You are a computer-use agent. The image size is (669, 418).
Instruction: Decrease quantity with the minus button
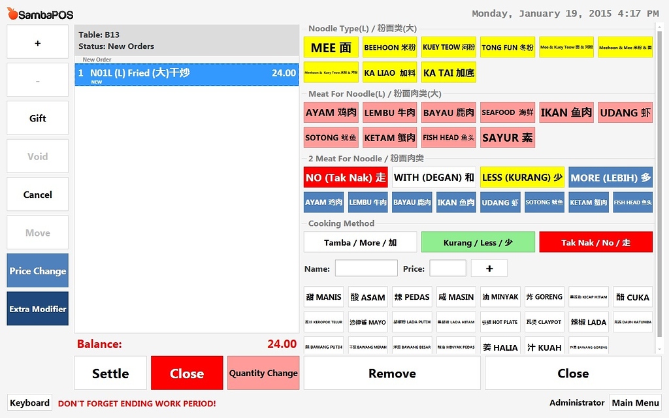tap(37, 79)
